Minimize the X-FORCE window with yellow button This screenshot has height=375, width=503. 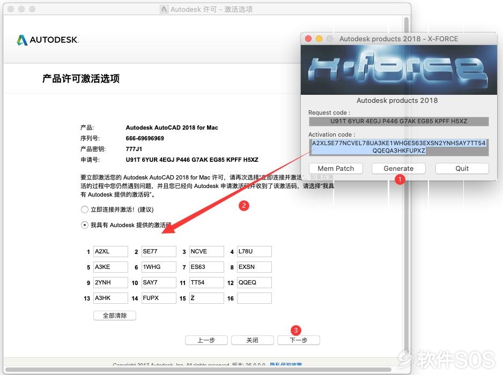click(x=319, y=39)
